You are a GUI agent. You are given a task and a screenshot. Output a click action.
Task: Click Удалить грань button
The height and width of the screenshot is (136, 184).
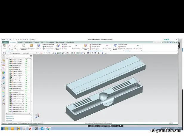(96, 49)
